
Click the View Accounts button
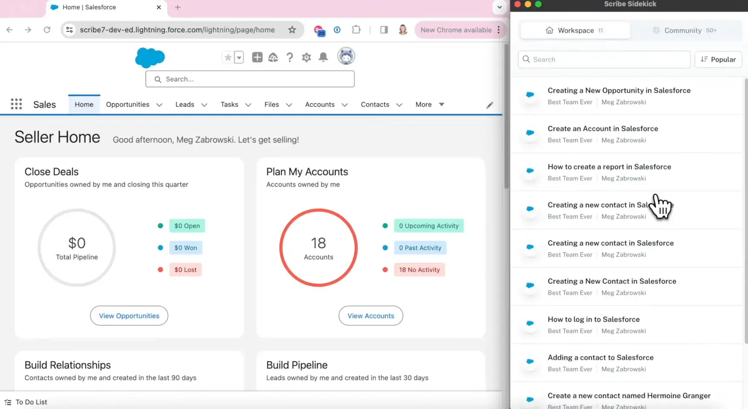(x=370, y=315)
